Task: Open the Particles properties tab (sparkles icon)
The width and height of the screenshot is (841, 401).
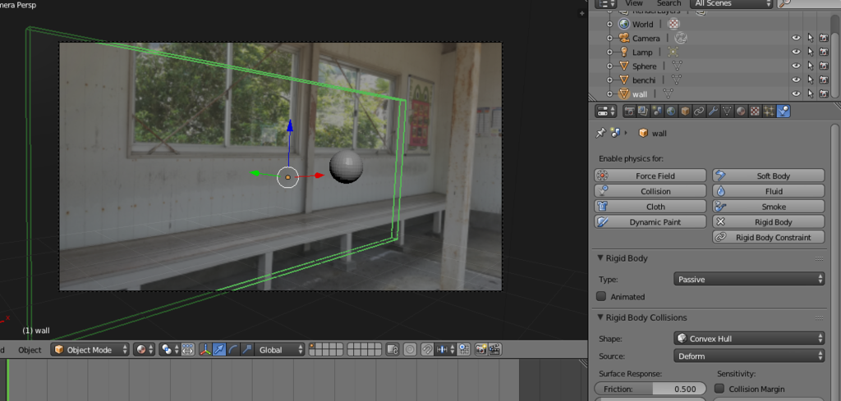Action: pyautogui.click(x=769, y=112)
